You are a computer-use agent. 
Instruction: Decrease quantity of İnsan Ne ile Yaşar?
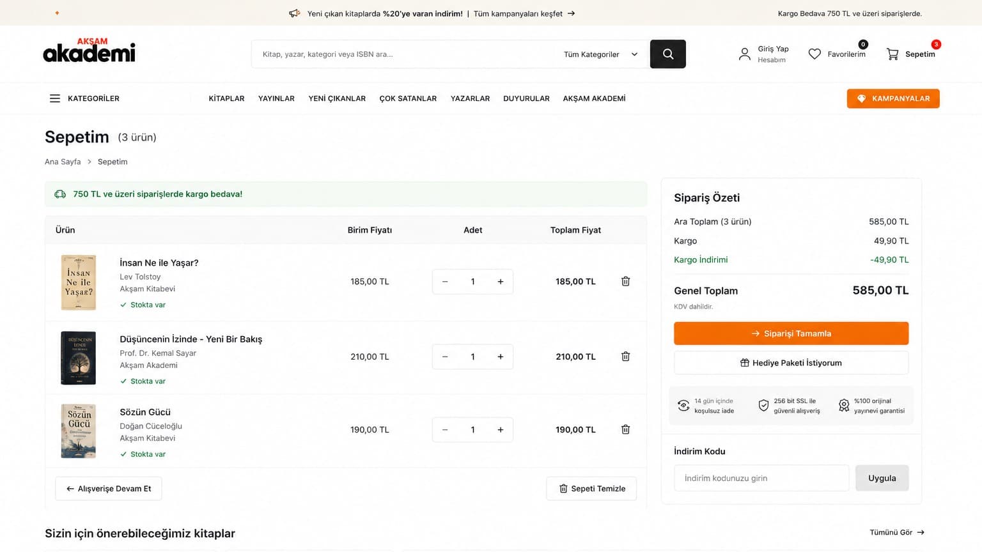tap(445, 282)
